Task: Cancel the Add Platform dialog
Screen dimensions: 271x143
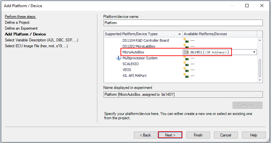Action: [x=225, y=135]
